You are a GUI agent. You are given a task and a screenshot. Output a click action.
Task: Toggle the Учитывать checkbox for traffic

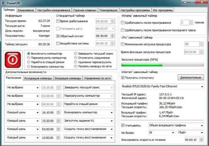click(123, 125)
